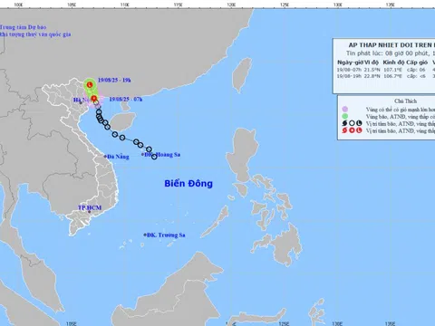The height and width of the screenshot is (326, 435).
Task: Click the red L marker at 19/08/25 - 19h
Action: (90, 85)
